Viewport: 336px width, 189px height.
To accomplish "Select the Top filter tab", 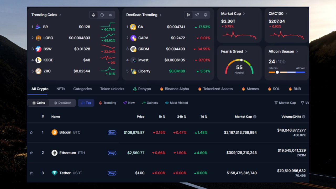I will point(86,103).
